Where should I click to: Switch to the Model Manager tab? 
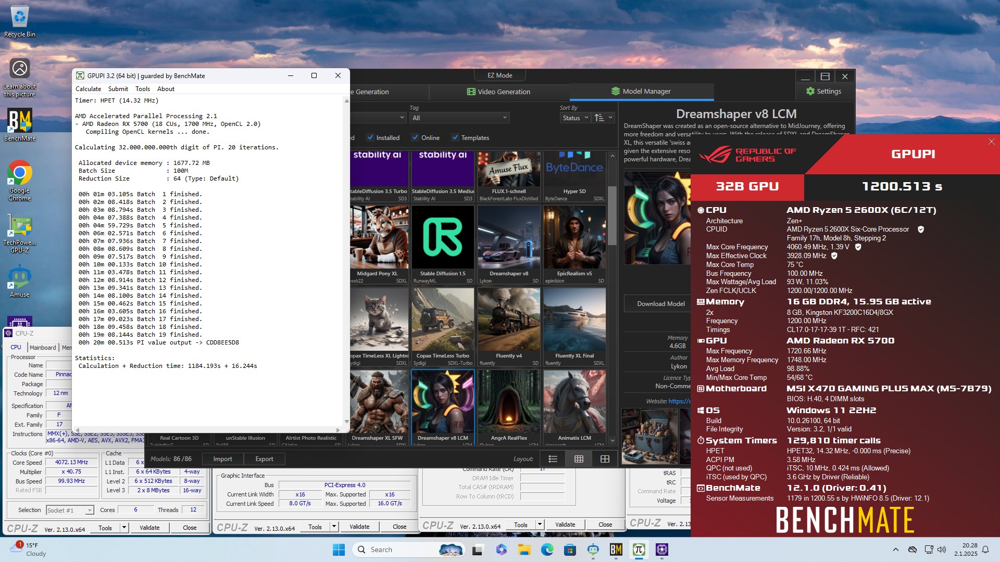coord(641,92)
